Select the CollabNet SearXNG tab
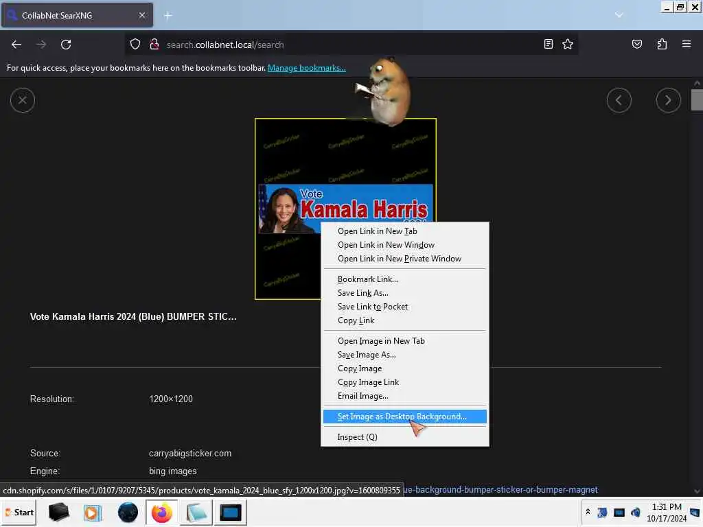 point(77,15)
